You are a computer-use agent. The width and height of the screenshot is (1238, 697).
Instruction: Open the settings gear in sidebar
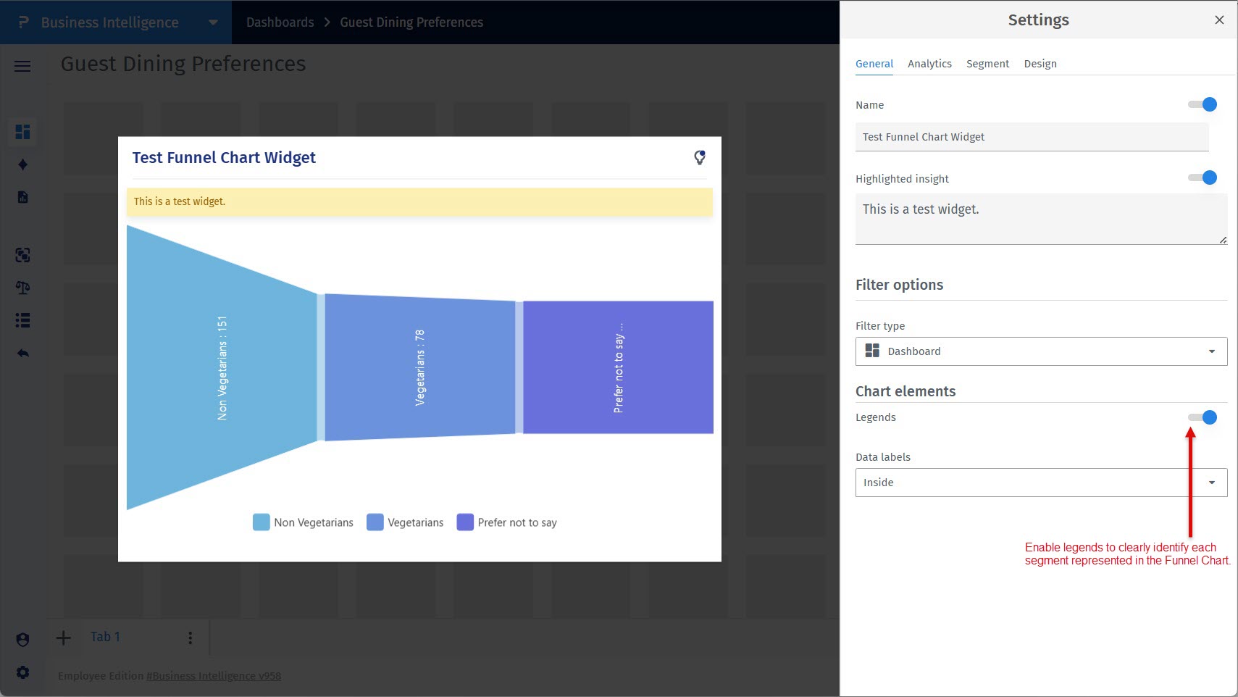(x=23, y=672)
